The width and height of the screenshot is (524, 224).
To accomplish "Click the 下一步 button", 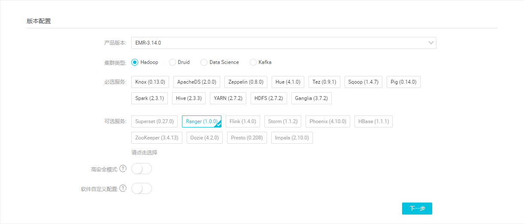I will 417,209.
